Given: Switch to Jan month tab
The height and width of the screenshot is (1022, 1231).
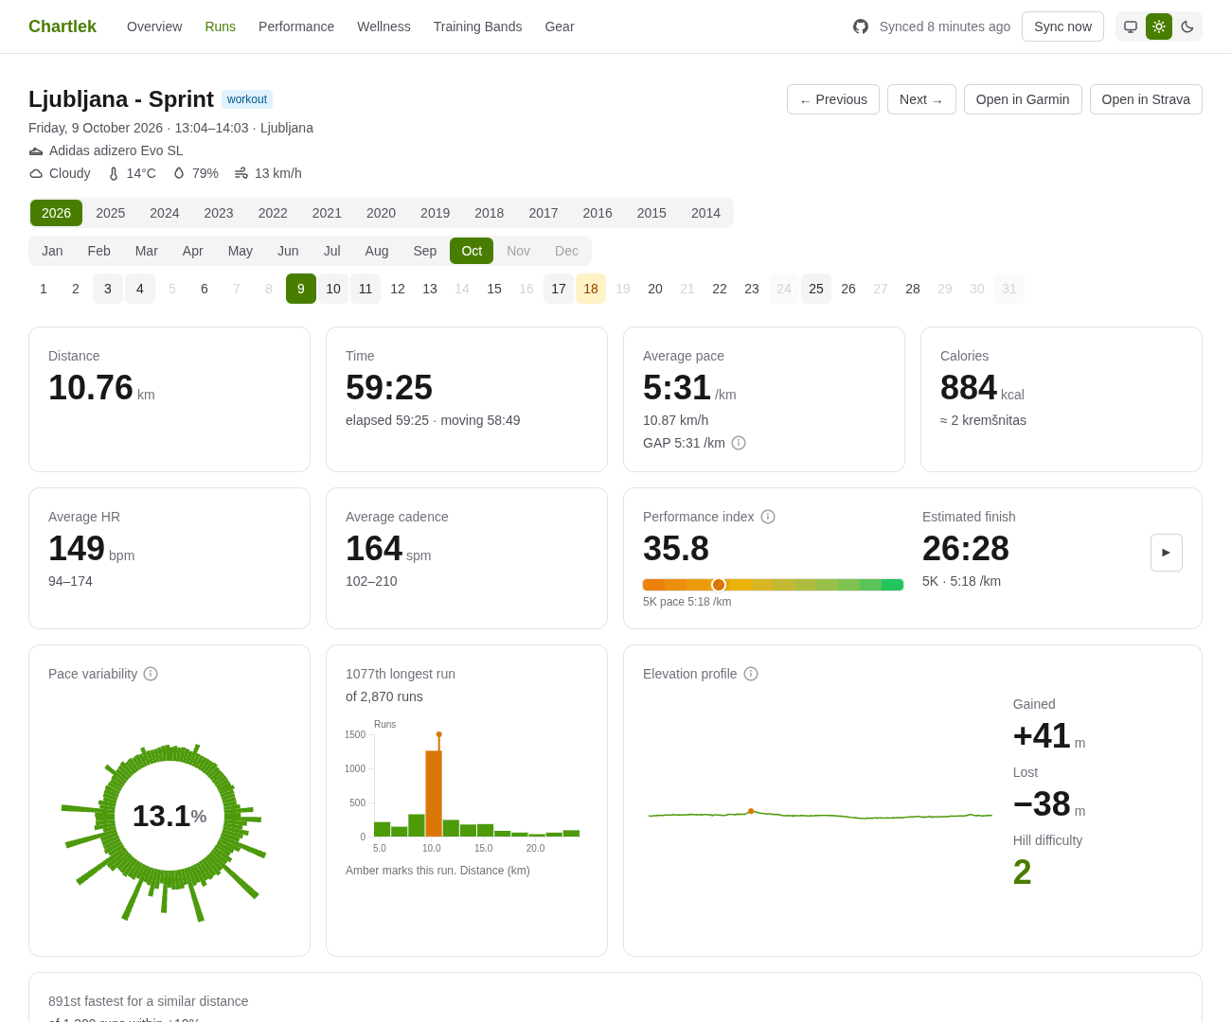Looking at the screenshot, I should pos(52,251).
